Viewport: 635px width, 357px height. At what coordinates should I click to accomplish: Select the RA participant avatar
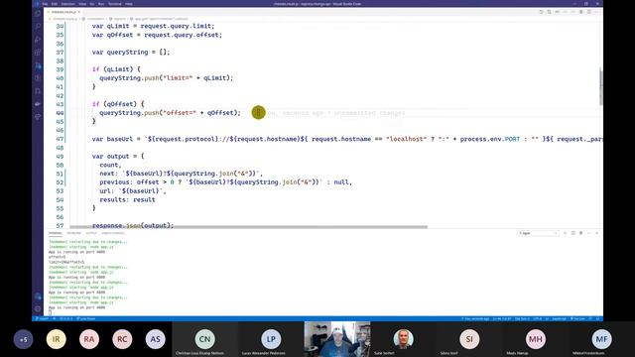[89, 339]
